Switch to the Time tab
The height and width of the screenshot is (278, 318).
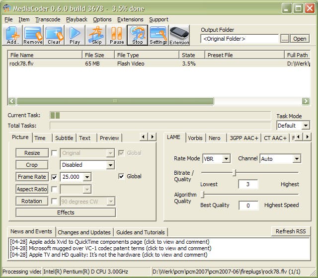(42, 138)
